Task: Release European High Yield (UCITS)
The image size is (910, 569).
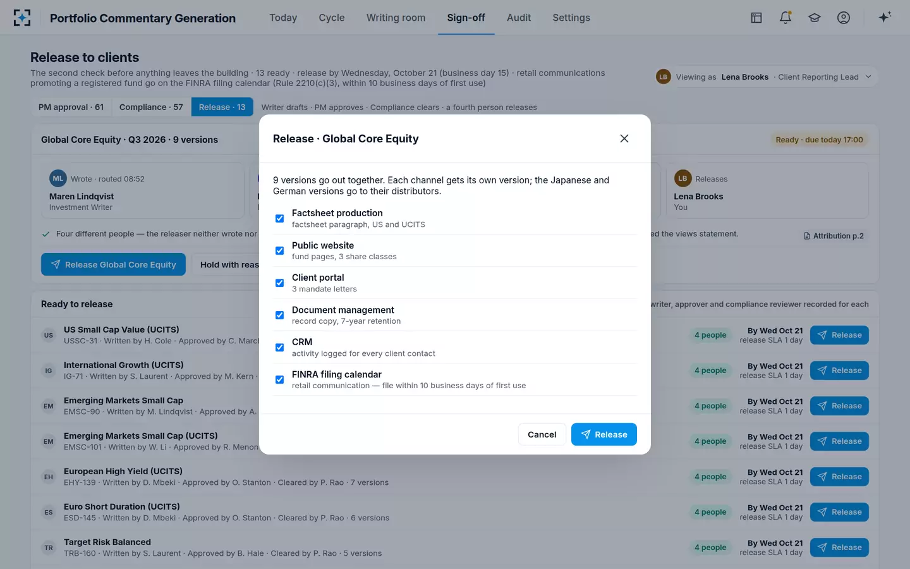Action: tap(839, 477)
